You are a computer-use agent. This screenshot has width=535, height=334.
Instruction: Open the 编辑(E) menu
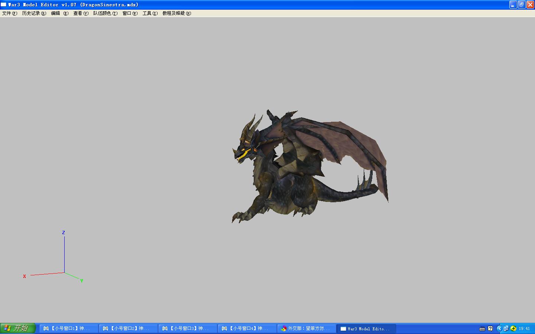(60, 13)
